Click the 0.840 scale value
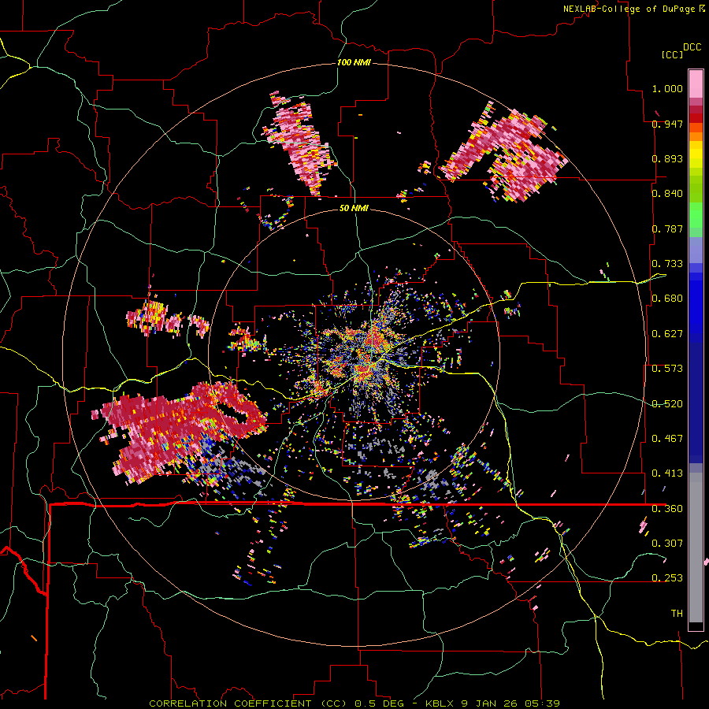Viewport: 709px width, 709px height. click(x=667, y=194)
